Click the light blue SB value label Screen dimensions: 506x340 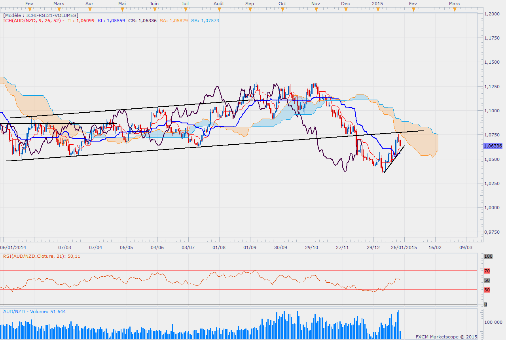click(x=206, y=21)
